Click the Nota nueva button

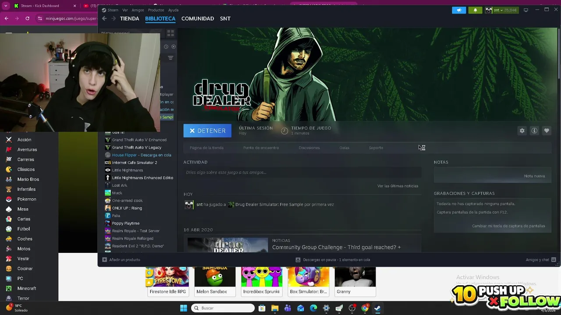point(534,176)
